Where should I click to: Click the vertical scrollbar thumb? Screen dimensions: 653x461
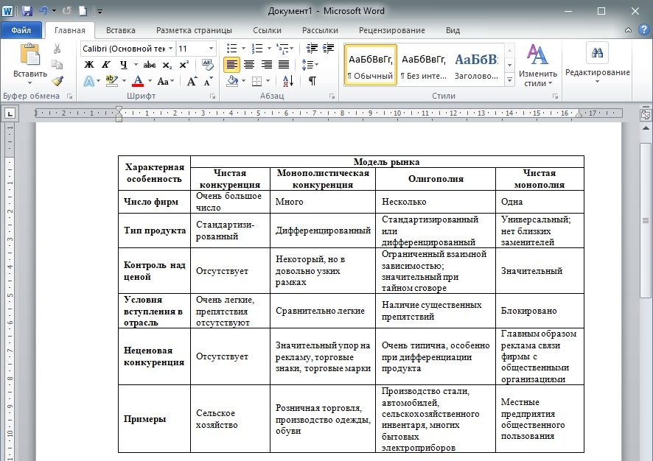coord(646,220)
